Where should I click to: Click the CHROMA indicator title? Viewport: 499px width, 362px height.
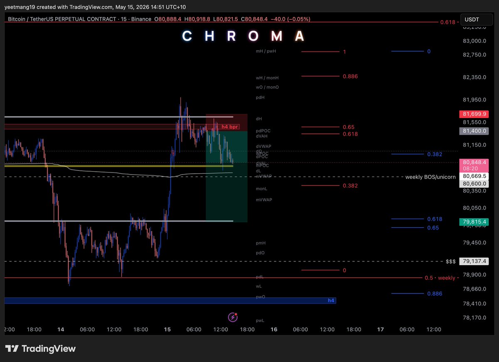pos(244,37)
